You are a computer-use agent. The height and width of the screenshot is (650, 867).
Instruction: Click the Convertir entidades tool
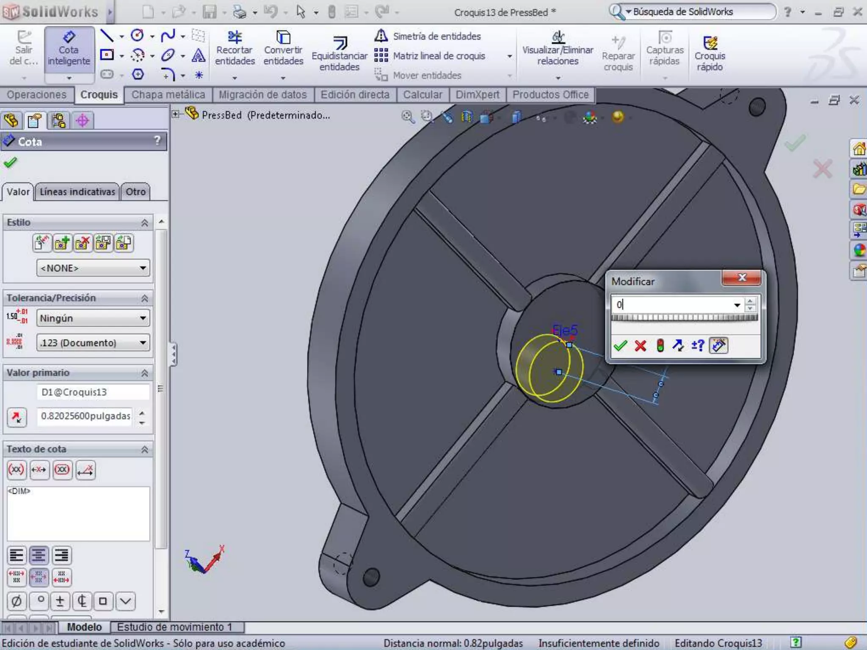click(x=283, y=49)
